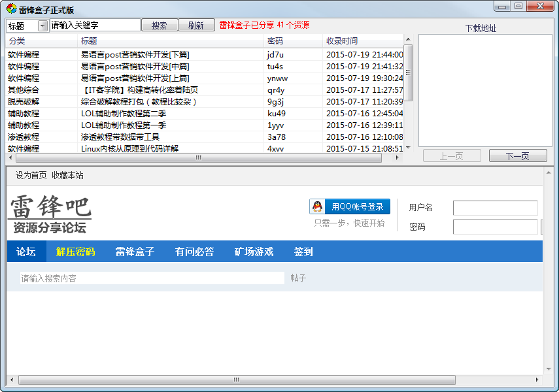Open the 帖子 search type selector
Viewport: 559px width, 392px height.
tap(298, 278)
